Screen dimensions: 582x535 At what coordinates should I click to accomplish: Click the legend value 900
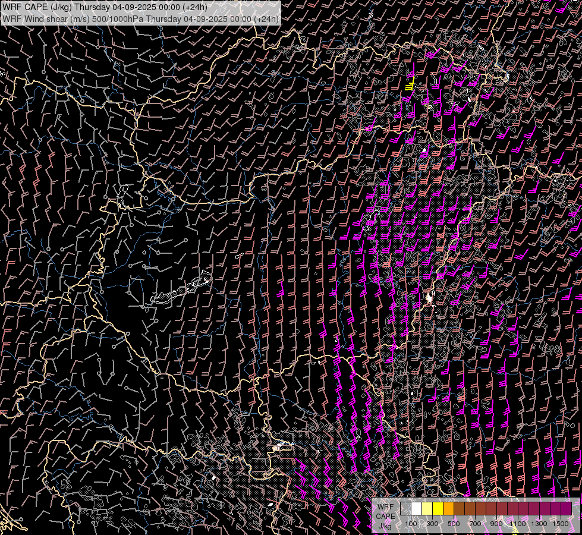coord(496,524)
